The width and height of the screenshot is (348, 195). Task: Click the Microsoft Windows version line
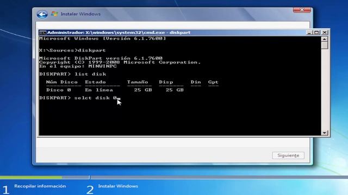click(x=103, y=38)
